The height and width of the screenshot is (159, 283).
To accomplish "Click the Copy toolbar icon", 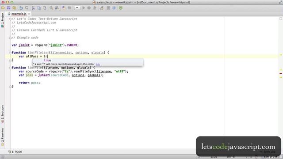I will (39, 8).
